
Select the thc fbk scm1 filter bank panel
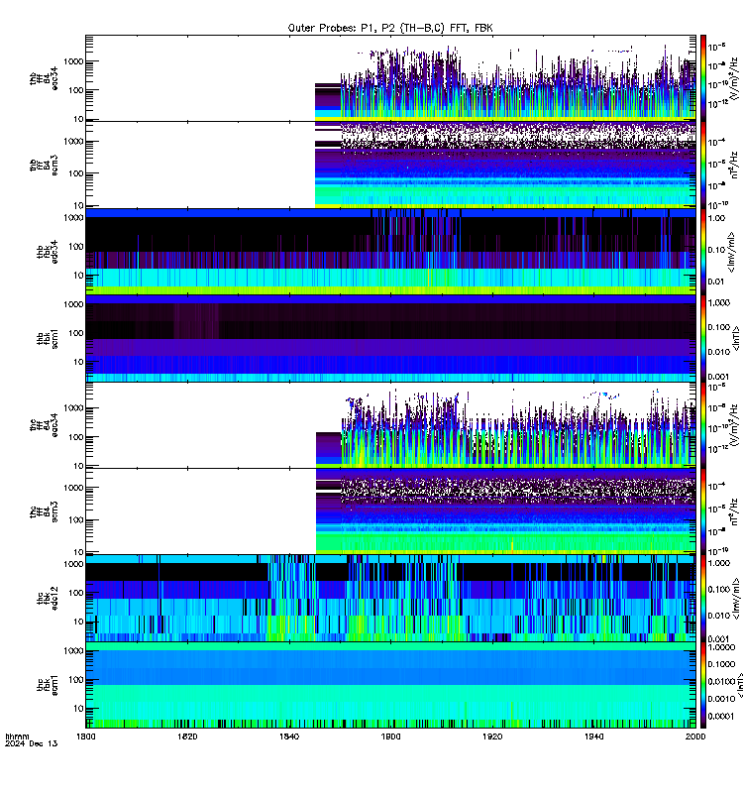pyautogui.click(x=390, y=685)
